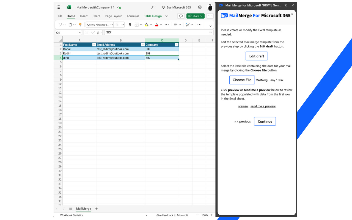The height and width of the screenshot is (220, 352).
Task: Click the Edit draft button
Action: [256, 56]
